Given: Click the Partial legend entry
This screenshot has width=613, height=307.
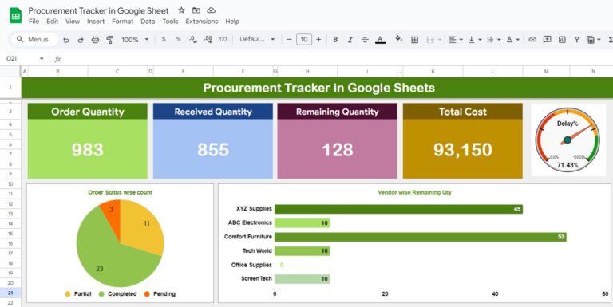Looking at the screenshot, I should click(77, 293).
